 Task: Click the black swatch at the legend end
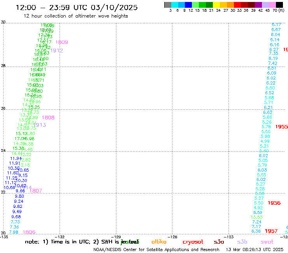click(279, 5)
